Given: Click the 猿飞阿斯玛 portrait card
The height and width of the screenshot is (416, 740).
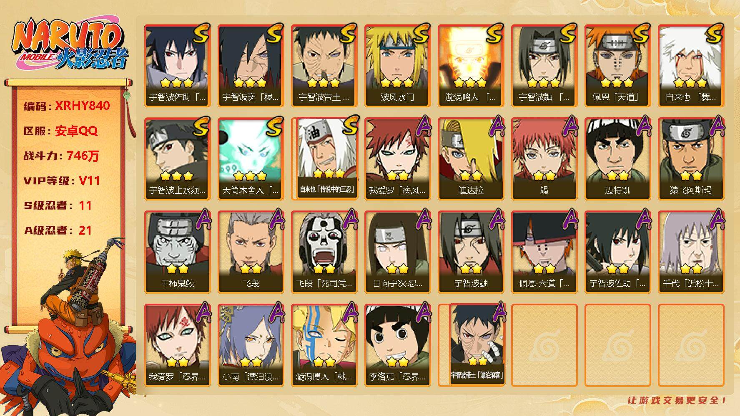Looking at the screenshot, I should (691, 159).
